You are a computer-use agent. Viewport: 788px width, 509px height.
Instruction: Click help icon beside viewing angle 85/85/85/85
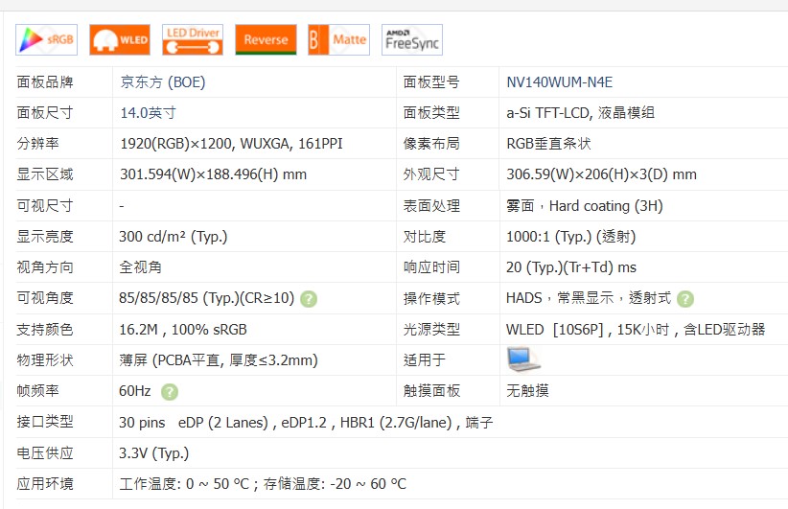tap(309, 298)
